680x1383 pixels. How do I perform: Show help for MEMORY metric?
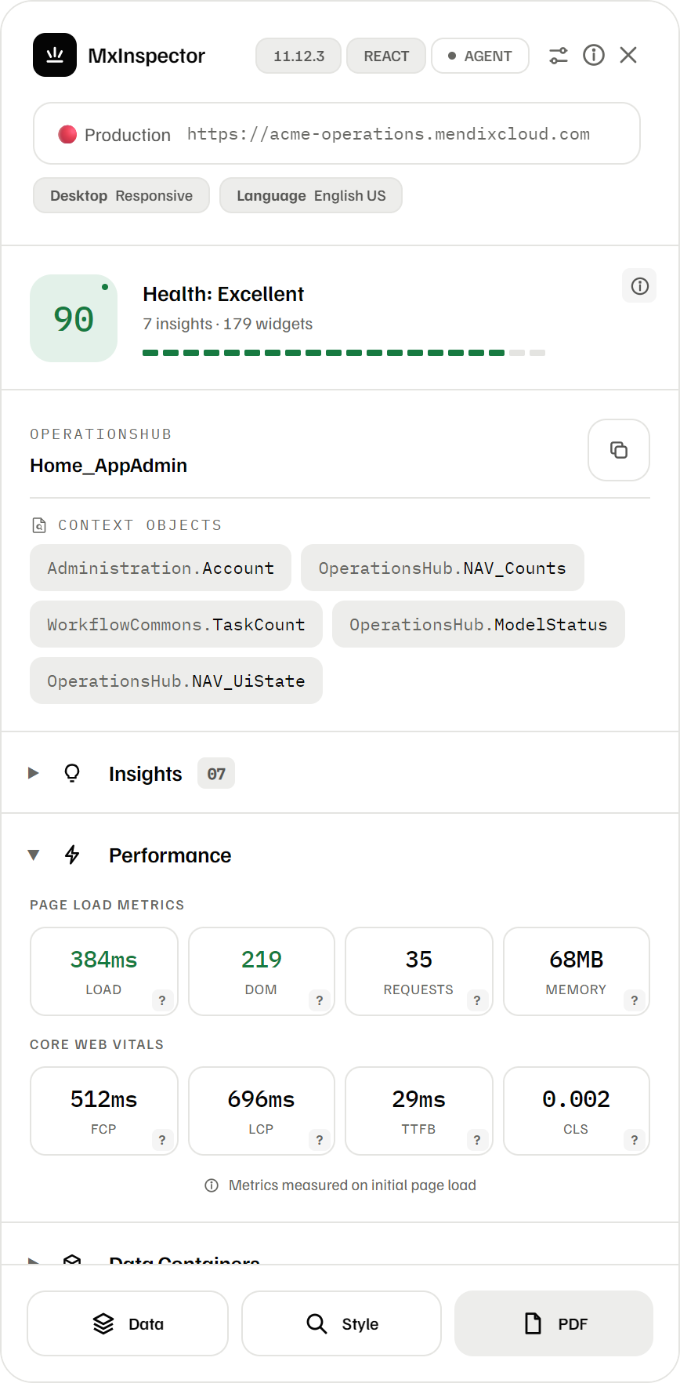(x=635, y=1000)
